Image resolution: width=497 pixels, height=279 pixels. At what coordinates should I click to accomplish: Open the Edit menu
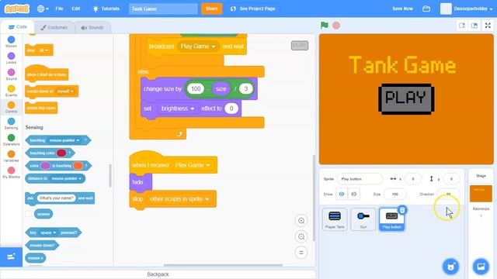click(76, 9)
